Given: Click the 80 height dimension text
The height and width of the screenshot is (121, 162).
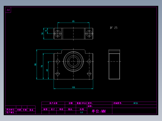Looking at the screenshot, I should click(x=35, y=65).
